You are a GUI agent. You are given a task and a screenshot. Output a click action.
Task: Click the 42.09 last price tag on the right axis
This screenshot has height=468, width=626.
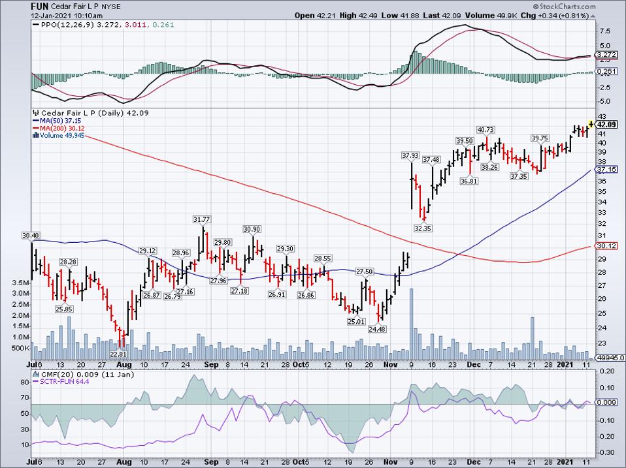pyautogui.click(x=606, y=125)
